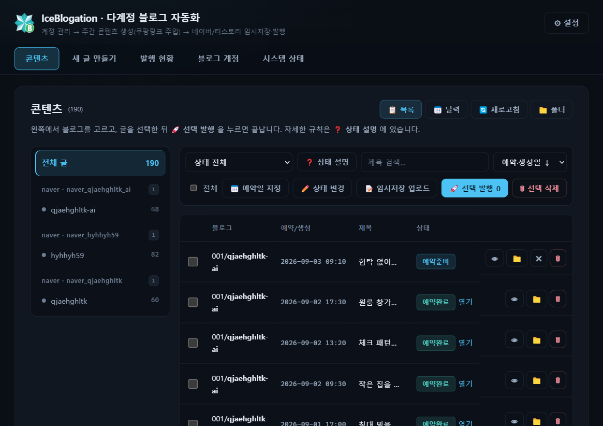Delete the 2026-09-02 09:30 post trash icon
Image resolution: width=603 pixels, height=426 pixels.
tap(557, 380)
